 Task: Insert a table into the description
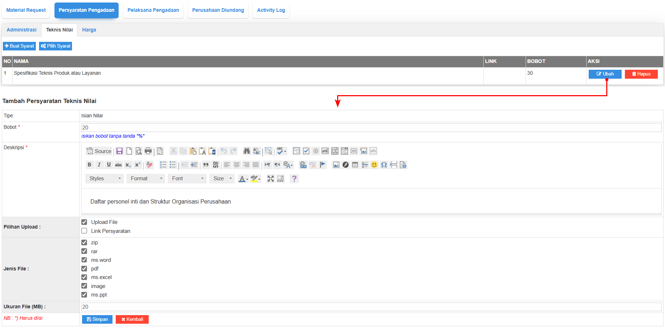(x=355, y=165)
